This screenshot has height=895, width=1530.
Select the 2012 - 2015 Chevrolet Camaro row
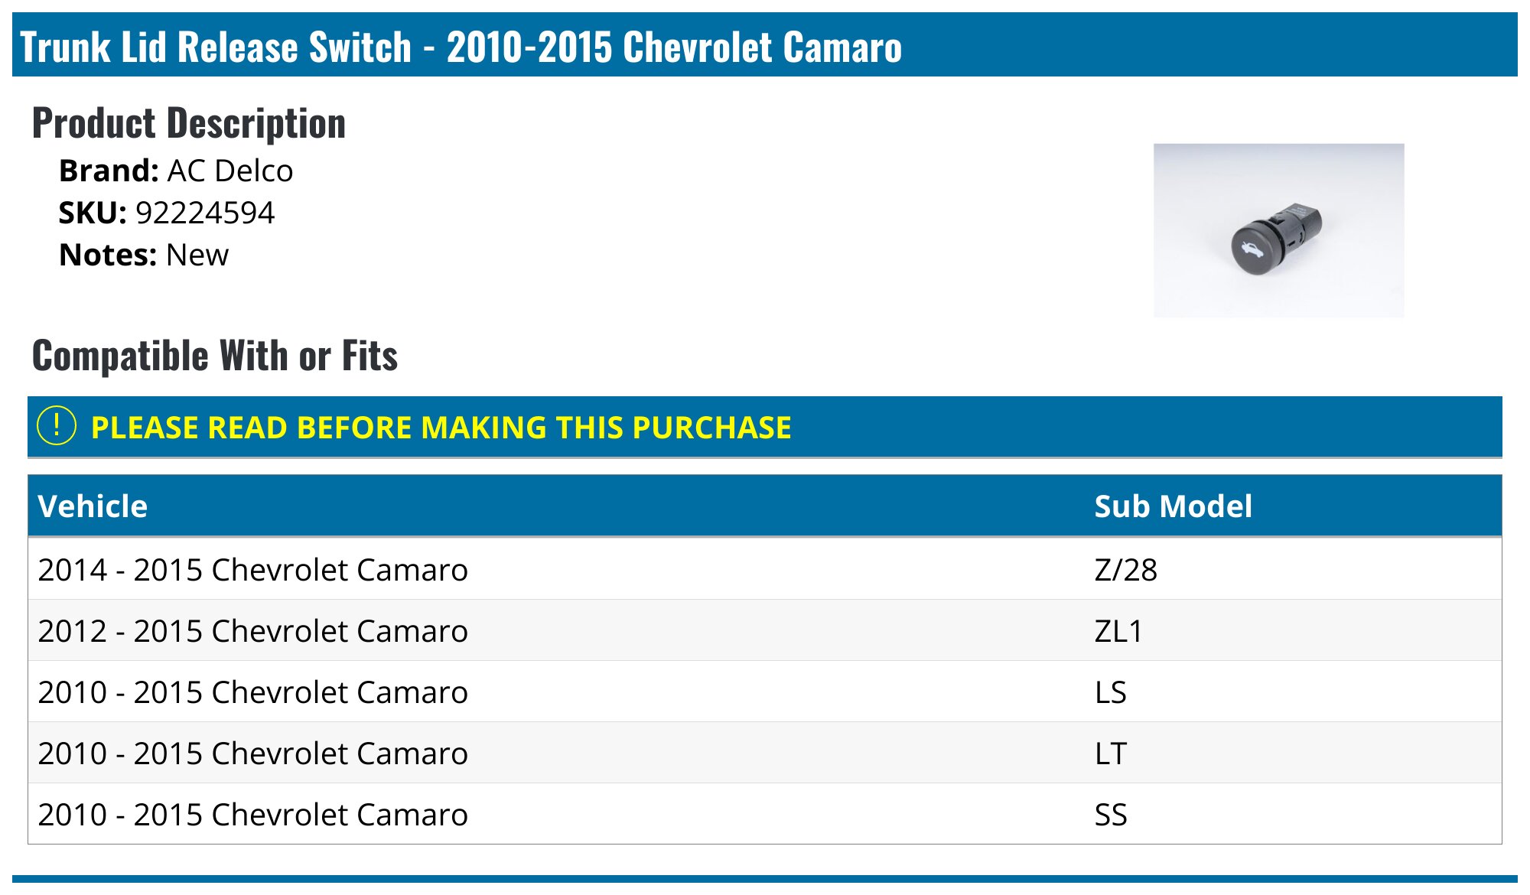click(765, 630)
